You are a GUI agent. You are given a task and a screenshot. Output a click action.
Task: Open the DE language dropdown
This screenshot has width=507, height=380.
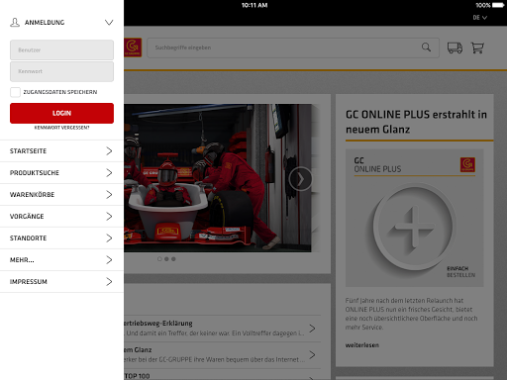[x=480, y=18]
